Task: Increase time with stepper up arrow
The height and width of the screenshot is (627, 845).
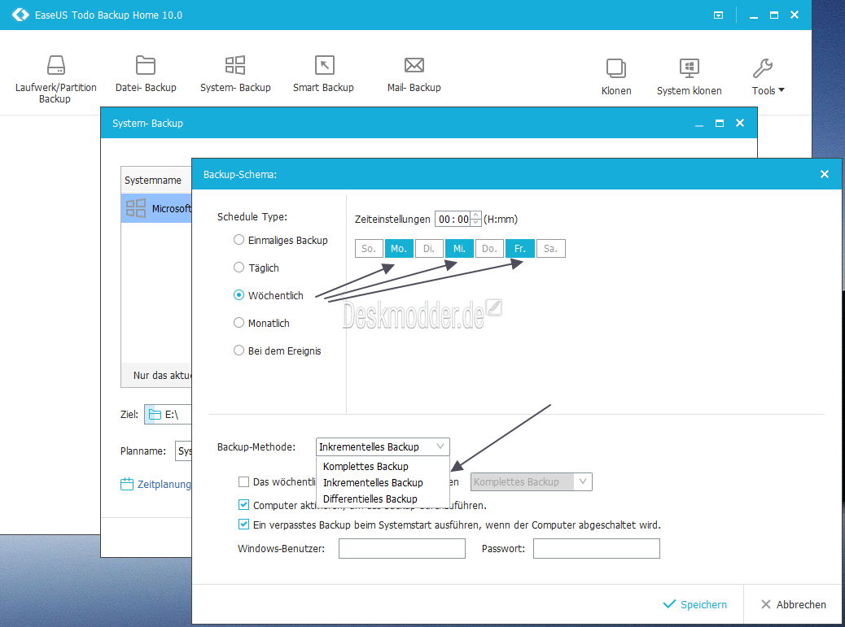Action: (x=475, y=215)
